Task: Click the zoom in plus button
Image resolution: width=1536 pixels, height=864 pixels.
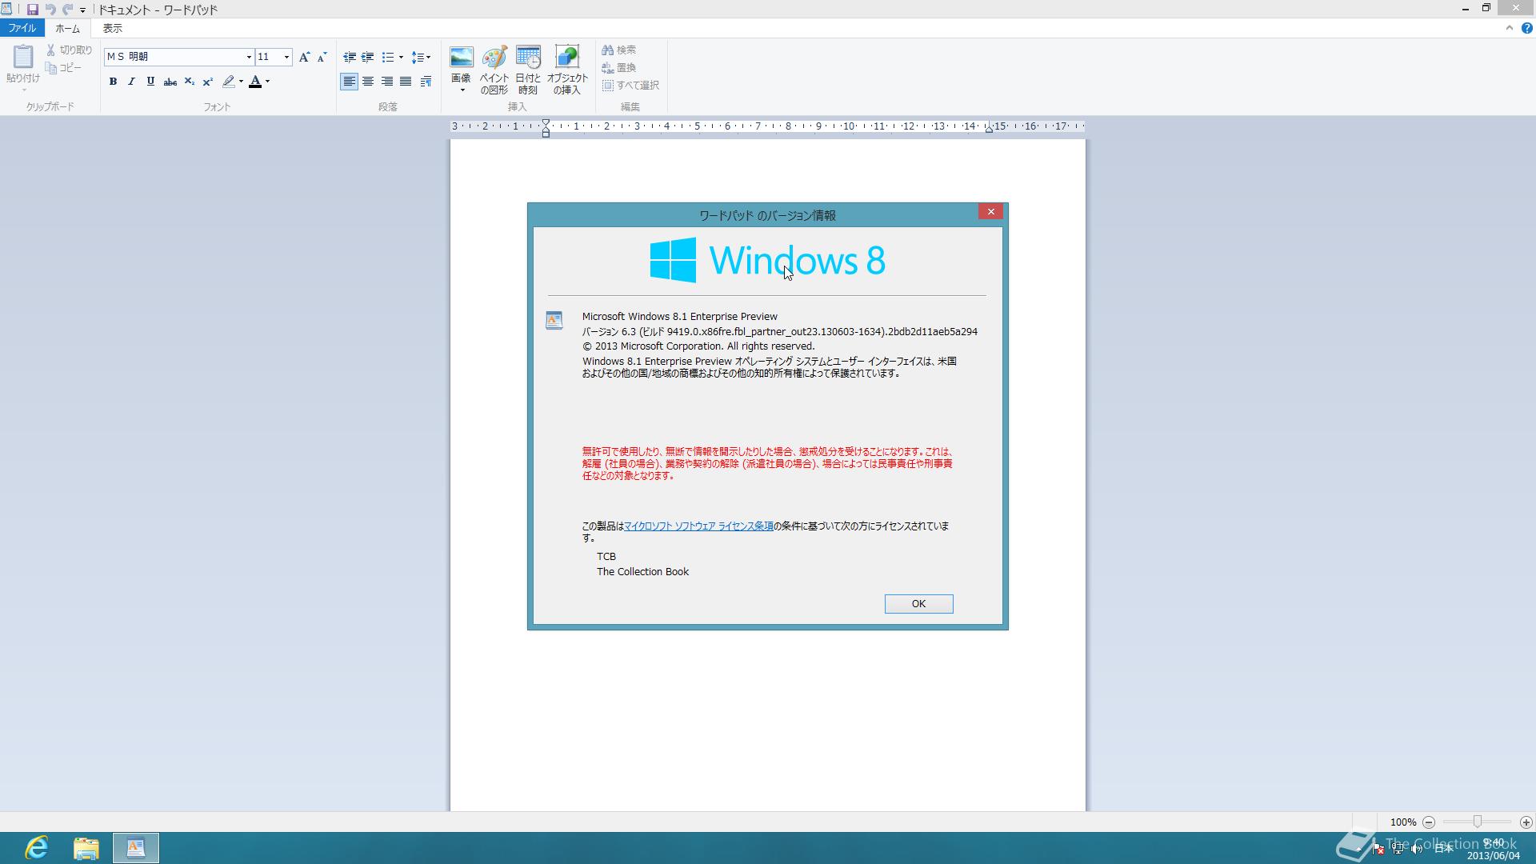Action: 1526,822
